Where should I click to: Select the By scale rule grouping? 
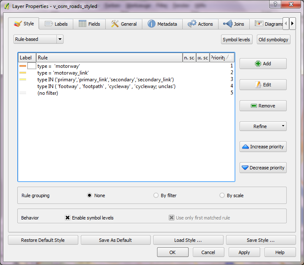click(x=222, y=195)
